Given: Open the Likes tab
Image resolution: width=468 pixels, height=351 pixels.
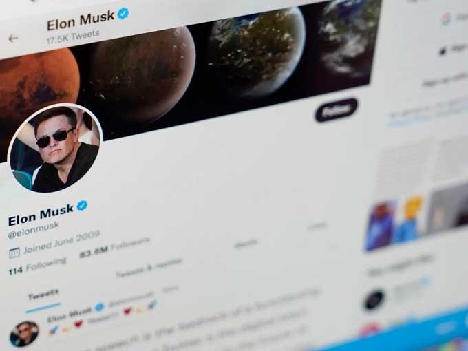Looking at the screenshot, I should [317, 227].
